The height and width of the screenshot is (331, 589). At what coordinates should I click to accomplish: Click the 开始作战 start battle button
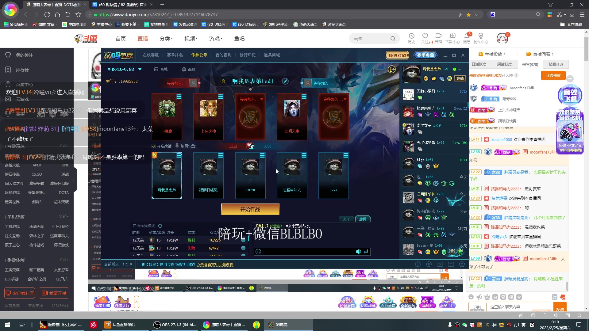250,209
